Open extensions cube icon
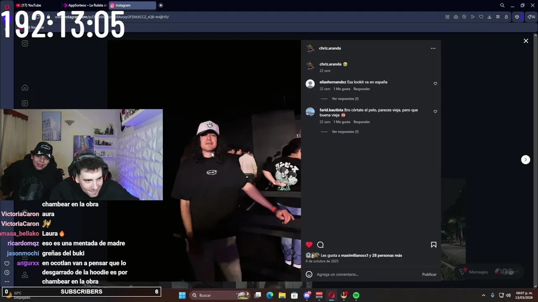 (x=517, y=17)
